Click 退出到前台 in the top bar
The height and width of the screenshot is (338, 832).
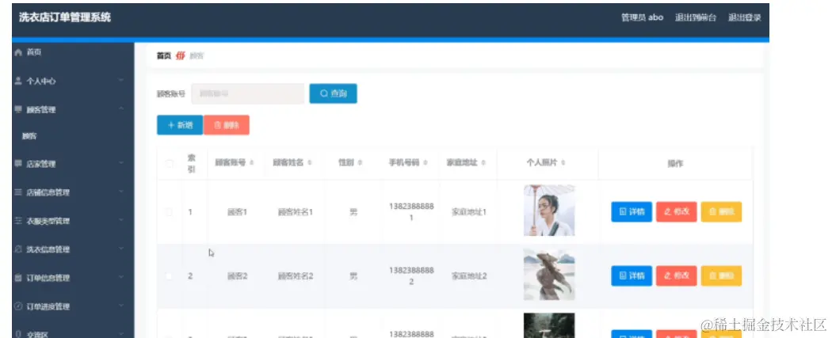(696, 17)
